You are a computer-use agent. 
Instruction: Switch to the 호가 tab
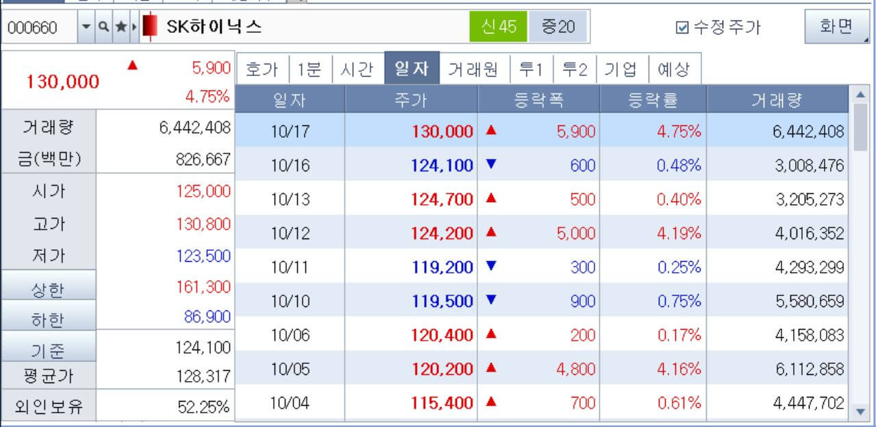pyautogui.click(x=262, y=69)
